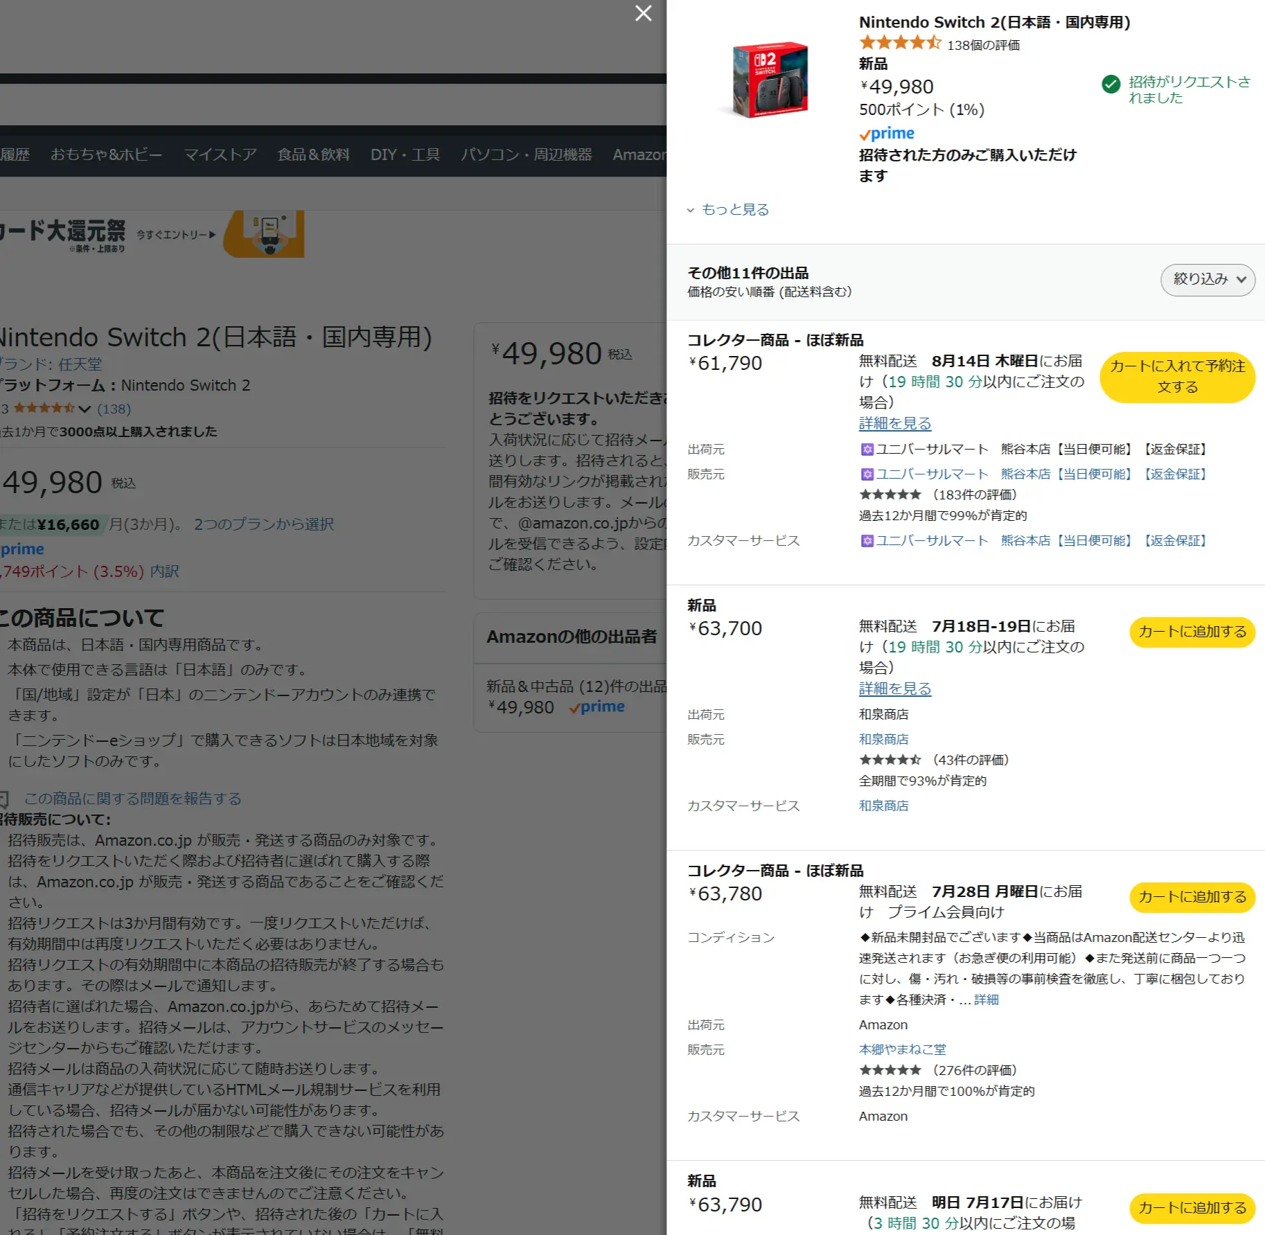1265x1235 pixels.
Task: Click the main page prime badge under installment price
Action: point(21,549)
